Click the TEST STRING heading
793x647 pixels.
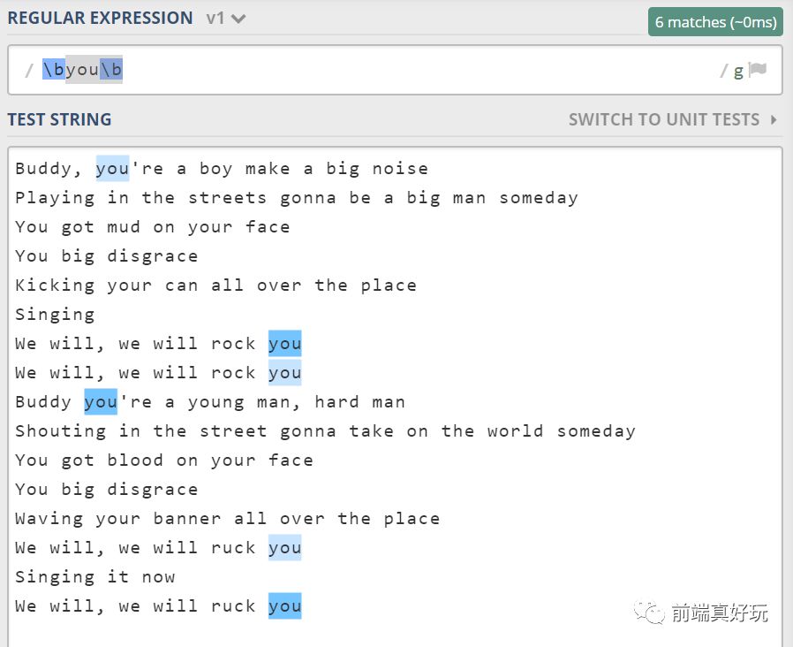[60, 119]
